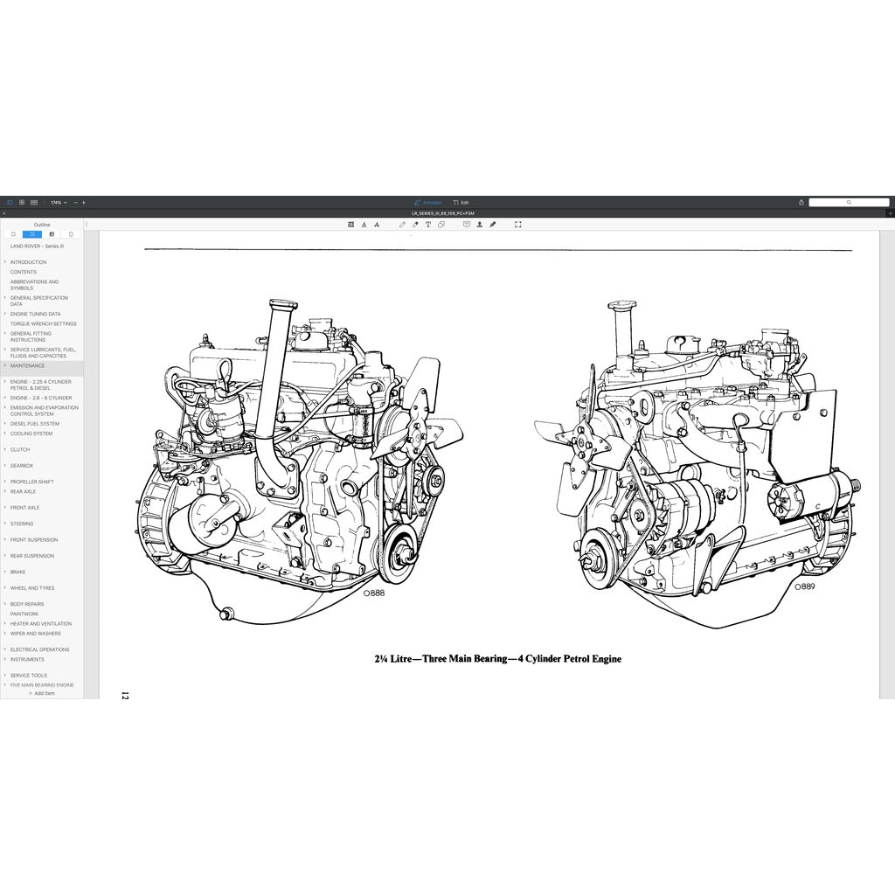Add a note comment annotation
The image size is (895, 895).
pos(466,225)
